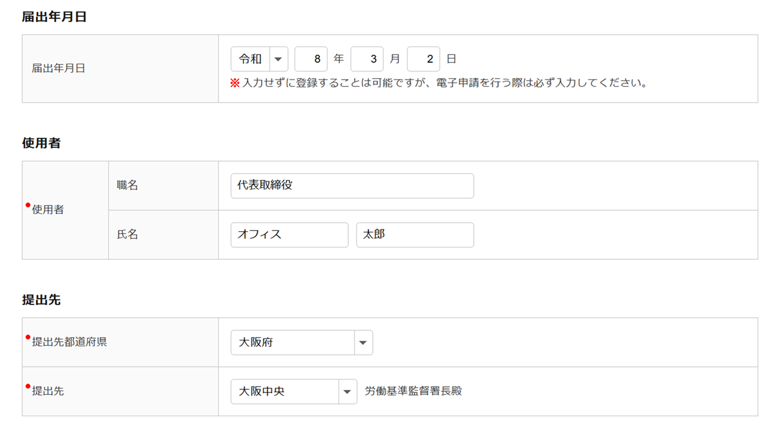The height and width of the screenshot is (424, 777).
Task: Click the given name field containing 太郎
Action: point(415,235)
